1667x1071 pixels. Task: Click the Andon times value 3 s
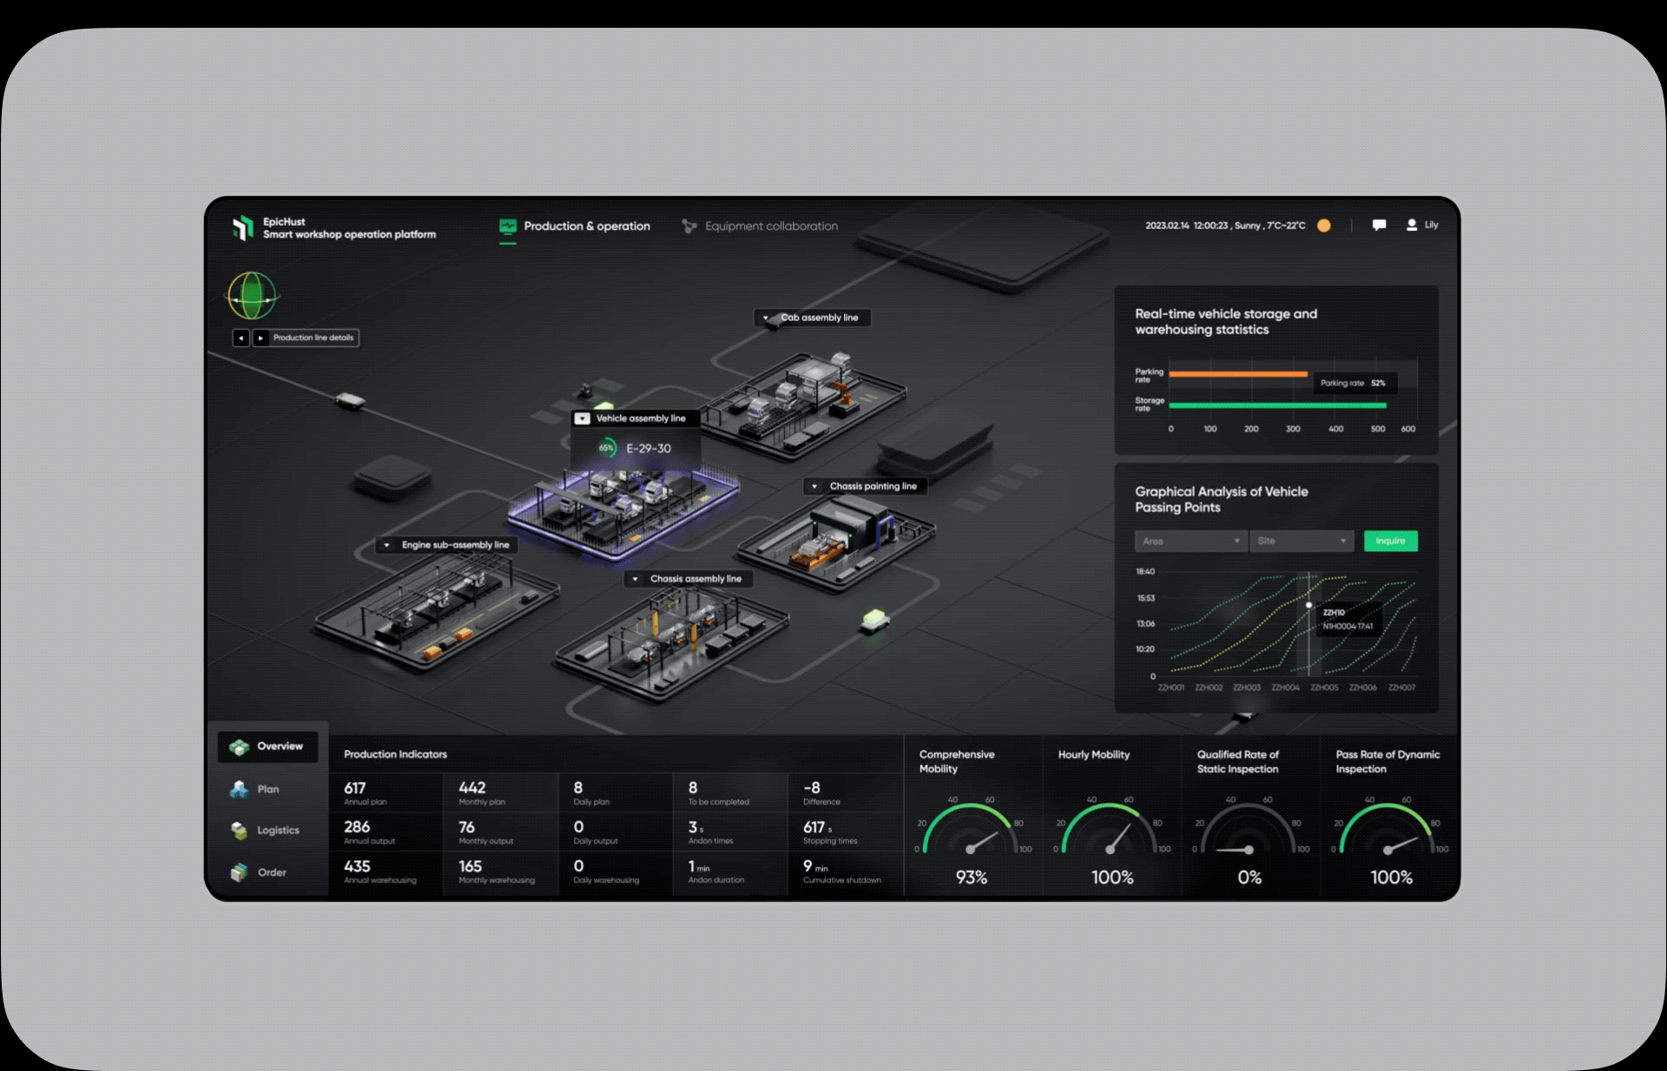(696, 827)
